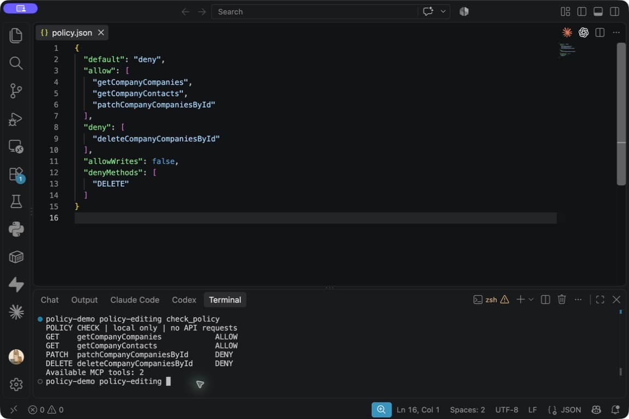Open the Python sidebar view
Viewport: 629px width, 419px height.
[16, 229]
